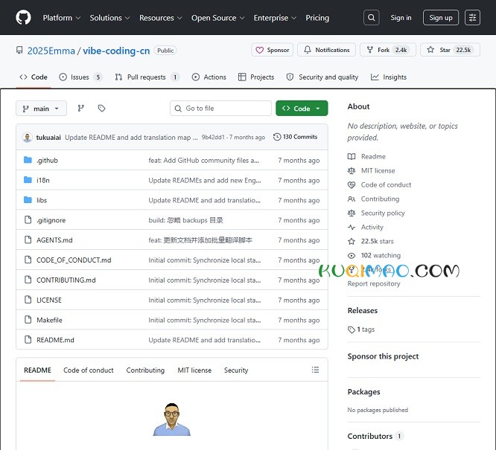Open the .github folder icon

pyautogui.click(x=28, y=160)
